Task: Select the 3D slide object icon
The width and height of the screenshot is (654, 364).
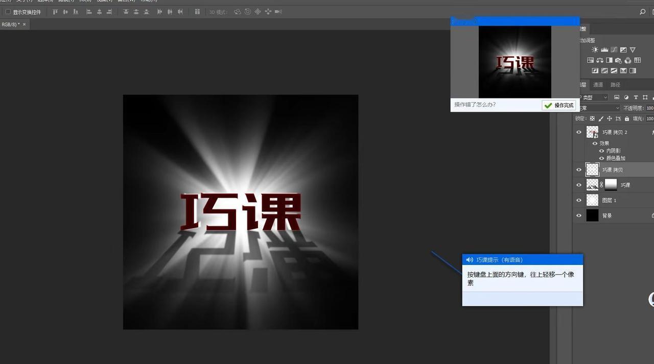Action: click(x=268, y=12)
